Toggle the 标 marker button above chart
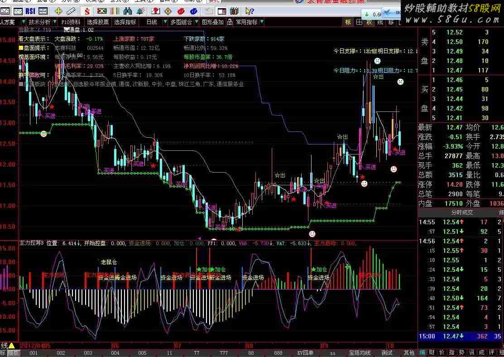 coord(348,22)
